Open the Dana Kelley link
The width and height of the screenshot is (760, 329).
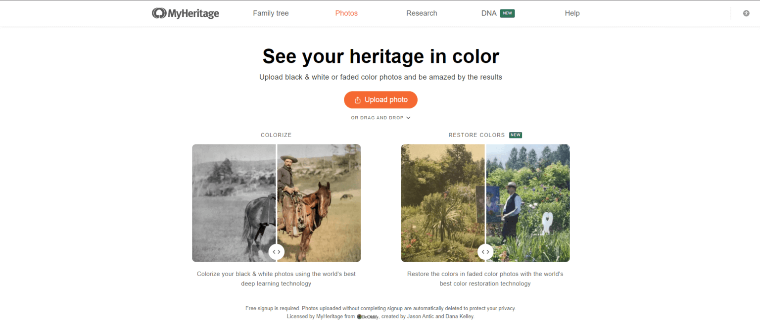(459, 316)
